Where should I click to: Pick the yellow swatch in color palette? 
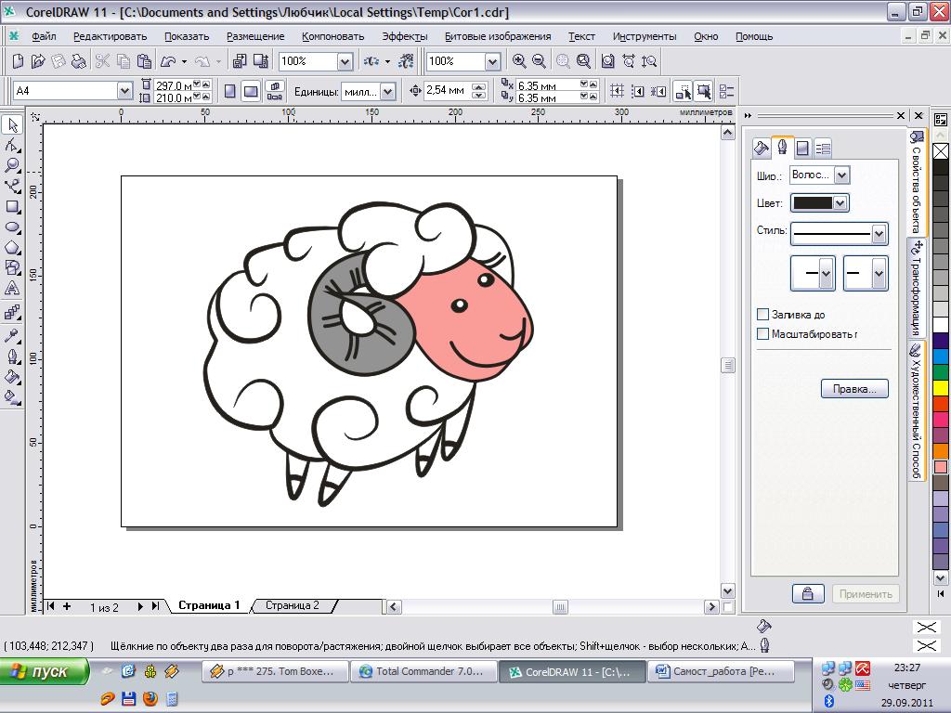point(941,386)
